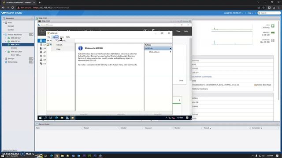Open the notification center in the VM taskbar
Viewport: 282px width, 158px height.
pyautogui.click(x=187, y=118)
